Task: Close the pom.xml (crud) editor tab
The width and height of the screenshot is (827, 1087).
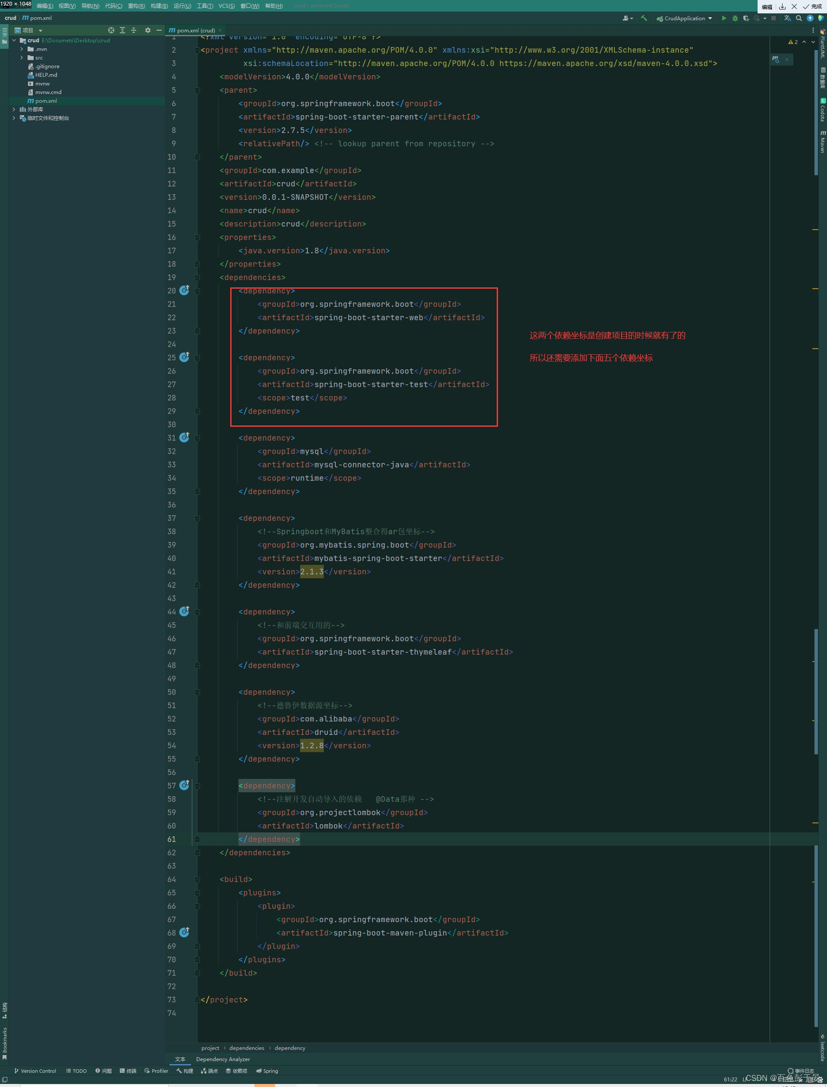Action: coord(220,31)
